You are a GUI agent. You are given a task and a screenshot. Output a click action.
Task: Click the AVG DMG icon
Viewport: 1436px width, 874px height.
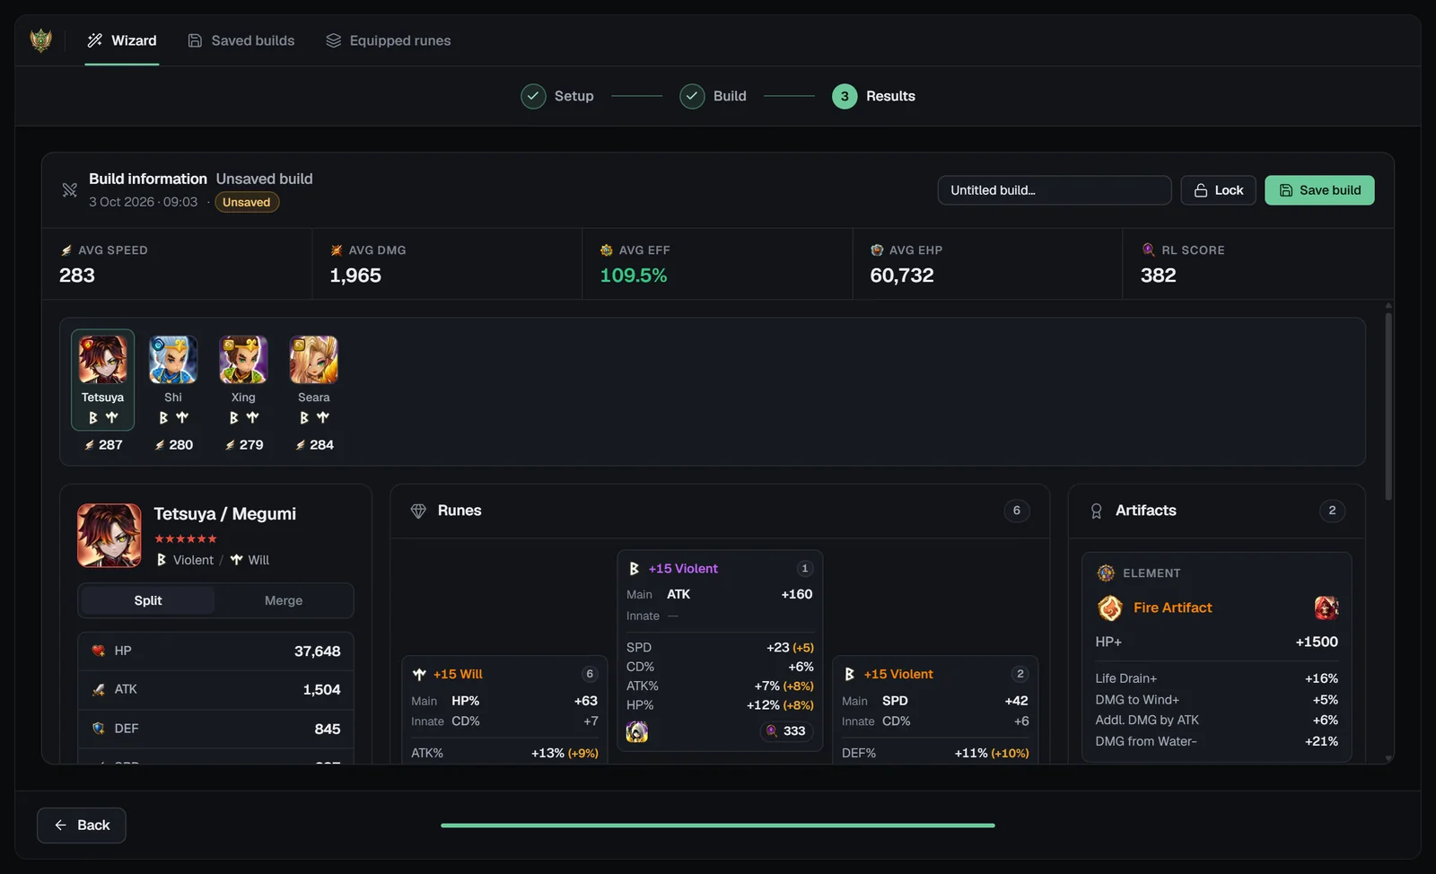pyautogui.click(x=337, y=250)
